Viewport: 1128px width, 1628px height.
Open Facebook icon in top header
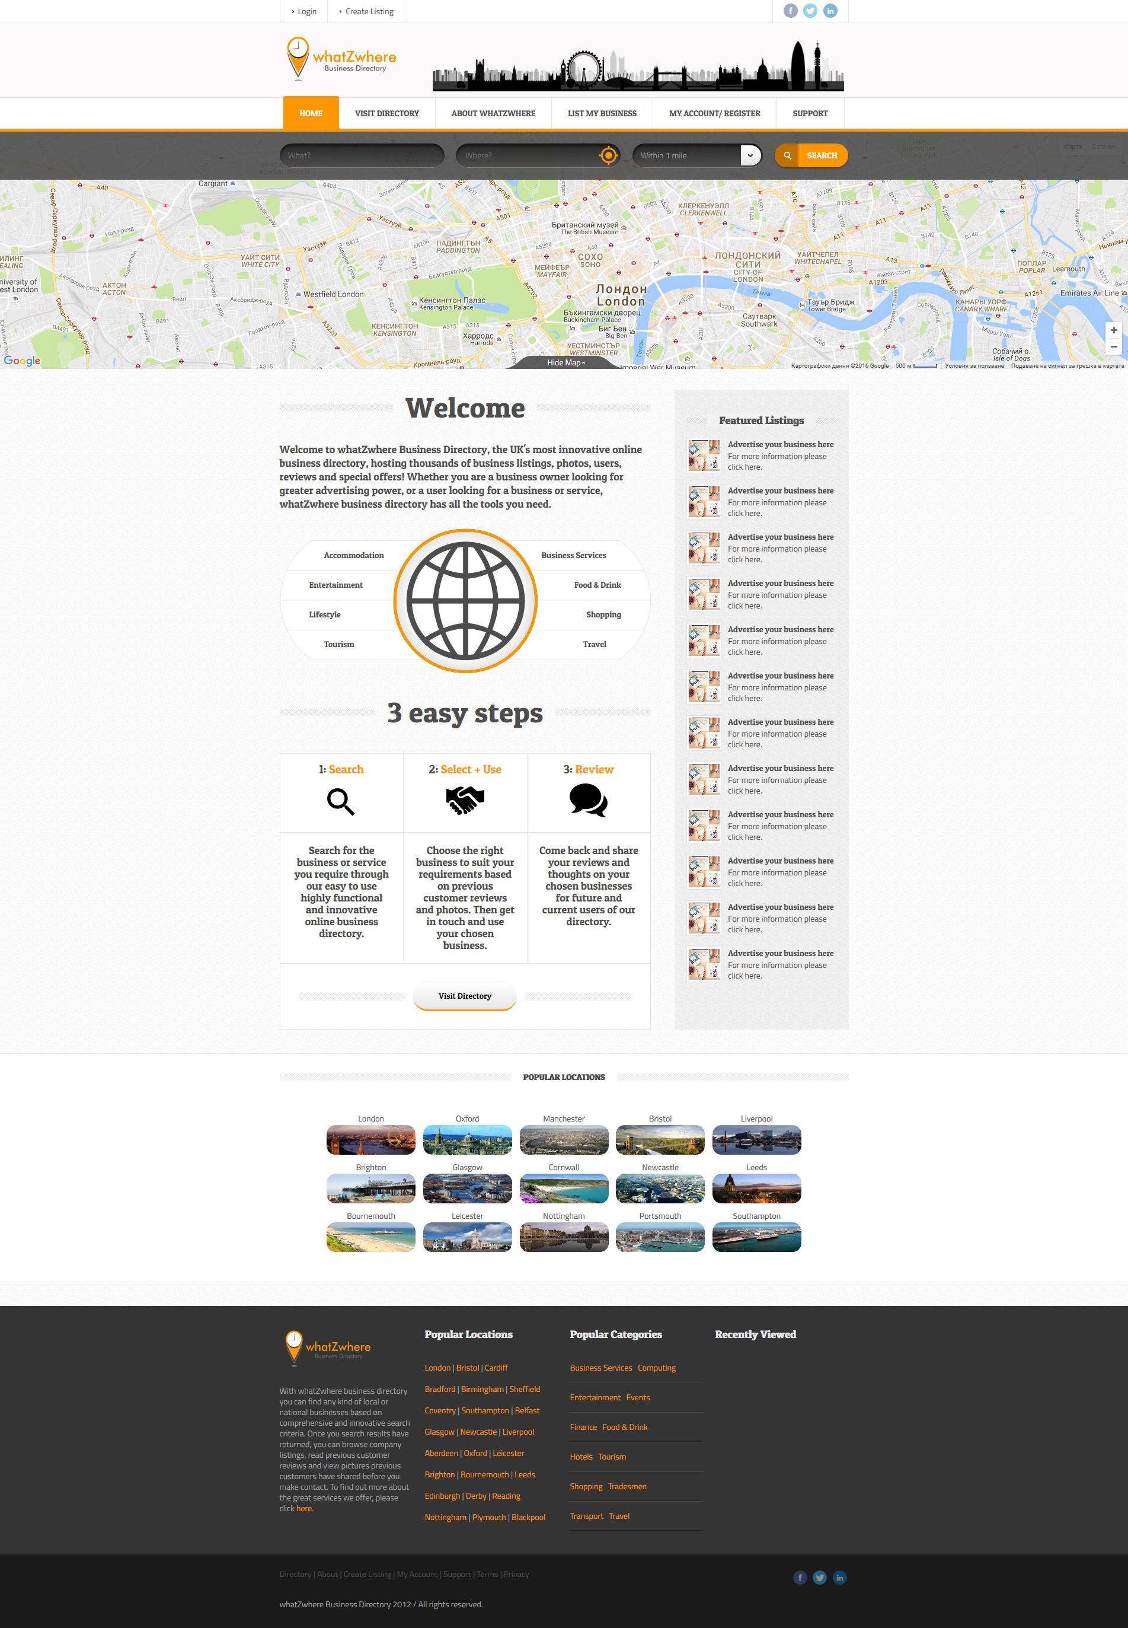point(790,11)
